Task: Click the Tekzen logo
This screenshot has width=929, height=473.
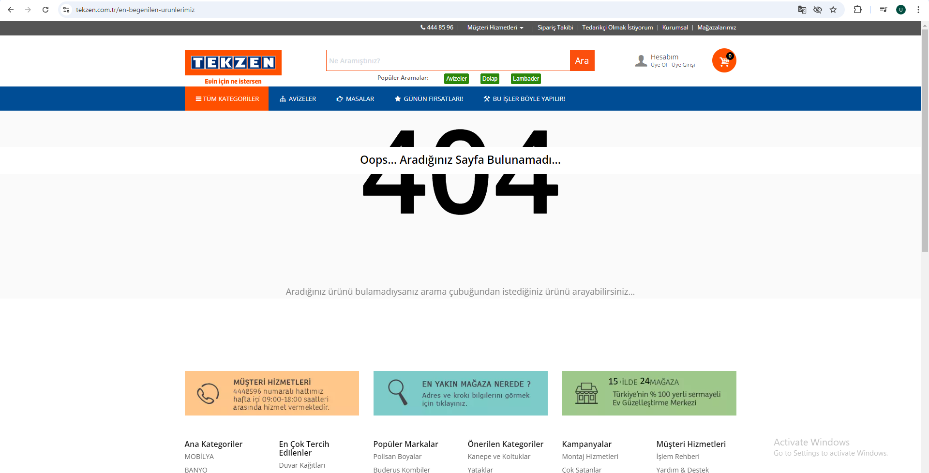Action: point(233,67)
